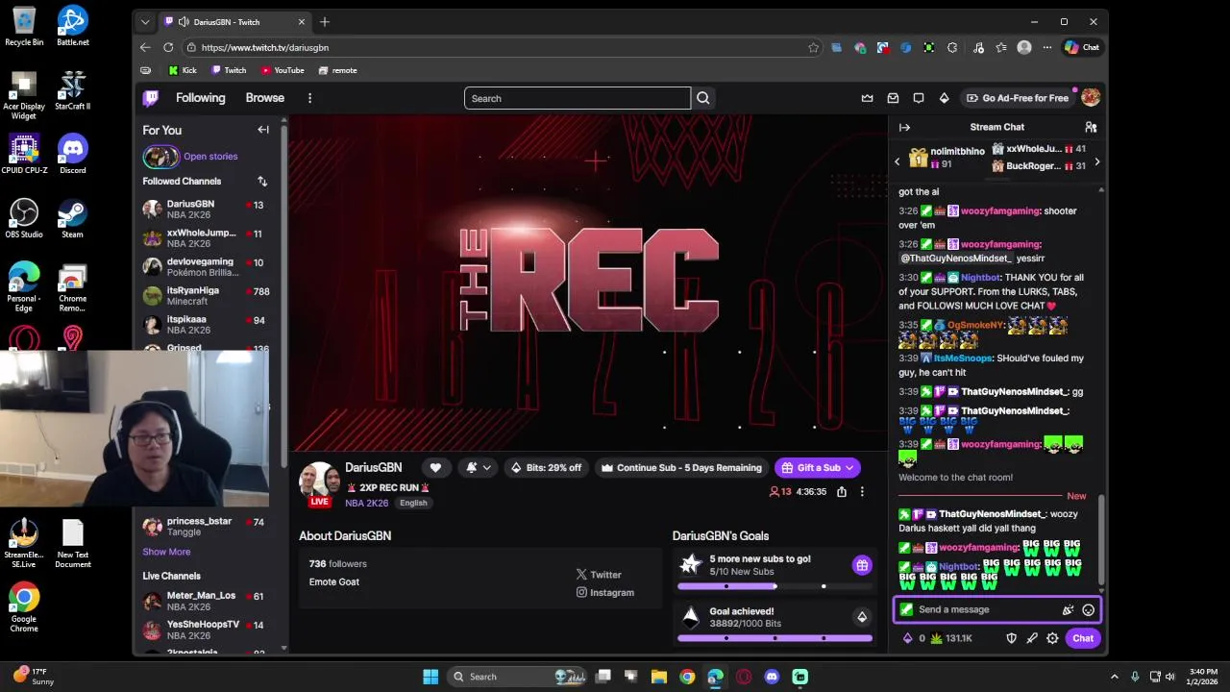The height and width of the screenshot is (692, 1230).
Task: Mute the tab audio speaker icon
Action: coord(184,21)
